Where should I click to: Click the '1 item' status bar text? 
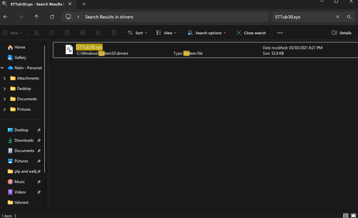pos(7,216)
